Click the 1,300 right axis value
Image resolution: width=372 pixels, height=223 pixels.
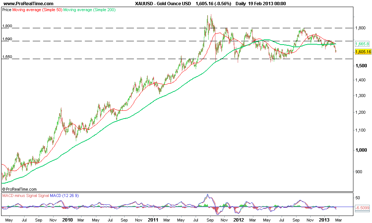[x=360, y=96]
